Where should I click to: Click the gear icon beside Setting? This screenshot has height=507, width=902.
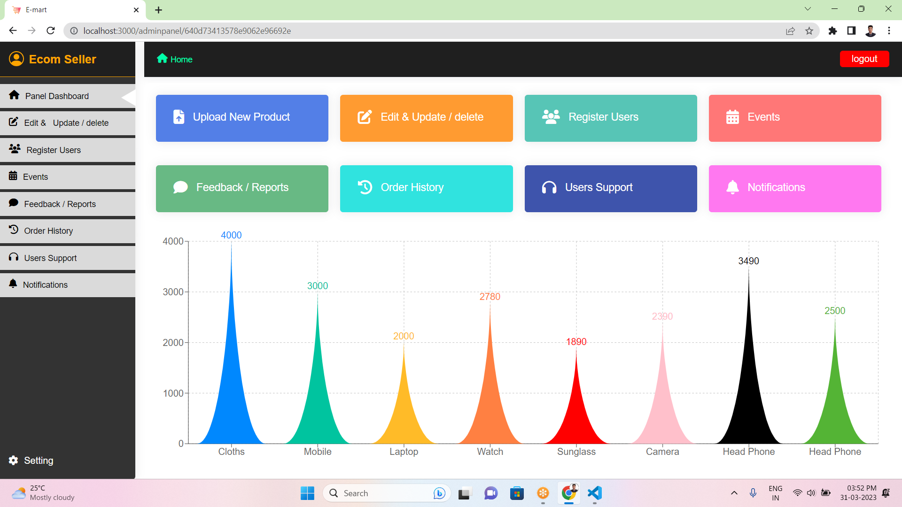coord(14,460)
